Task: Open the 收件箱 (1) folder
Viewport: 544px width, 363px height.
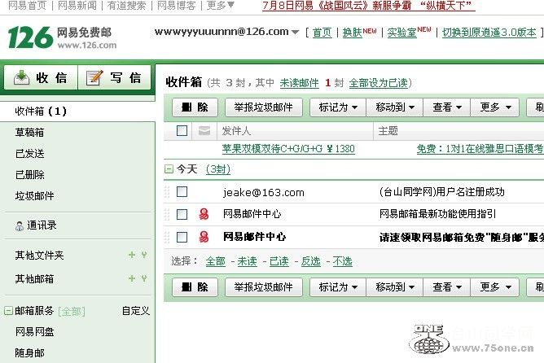Action: [77, 112]
